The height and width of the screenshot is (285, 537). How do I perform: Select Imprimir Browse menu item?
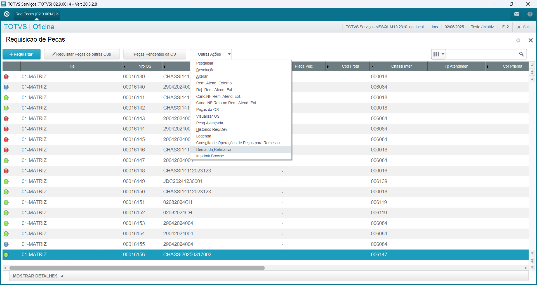click(241, 156)
